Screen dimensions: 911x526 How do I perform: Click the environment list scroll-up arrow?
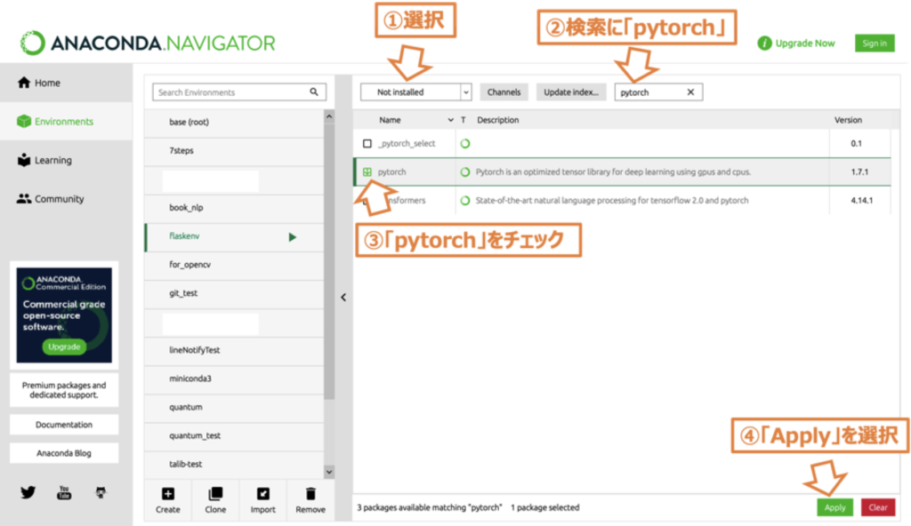point(329,116)
